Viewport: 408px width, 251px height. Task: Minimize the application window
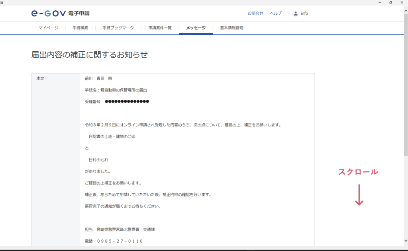380,2
